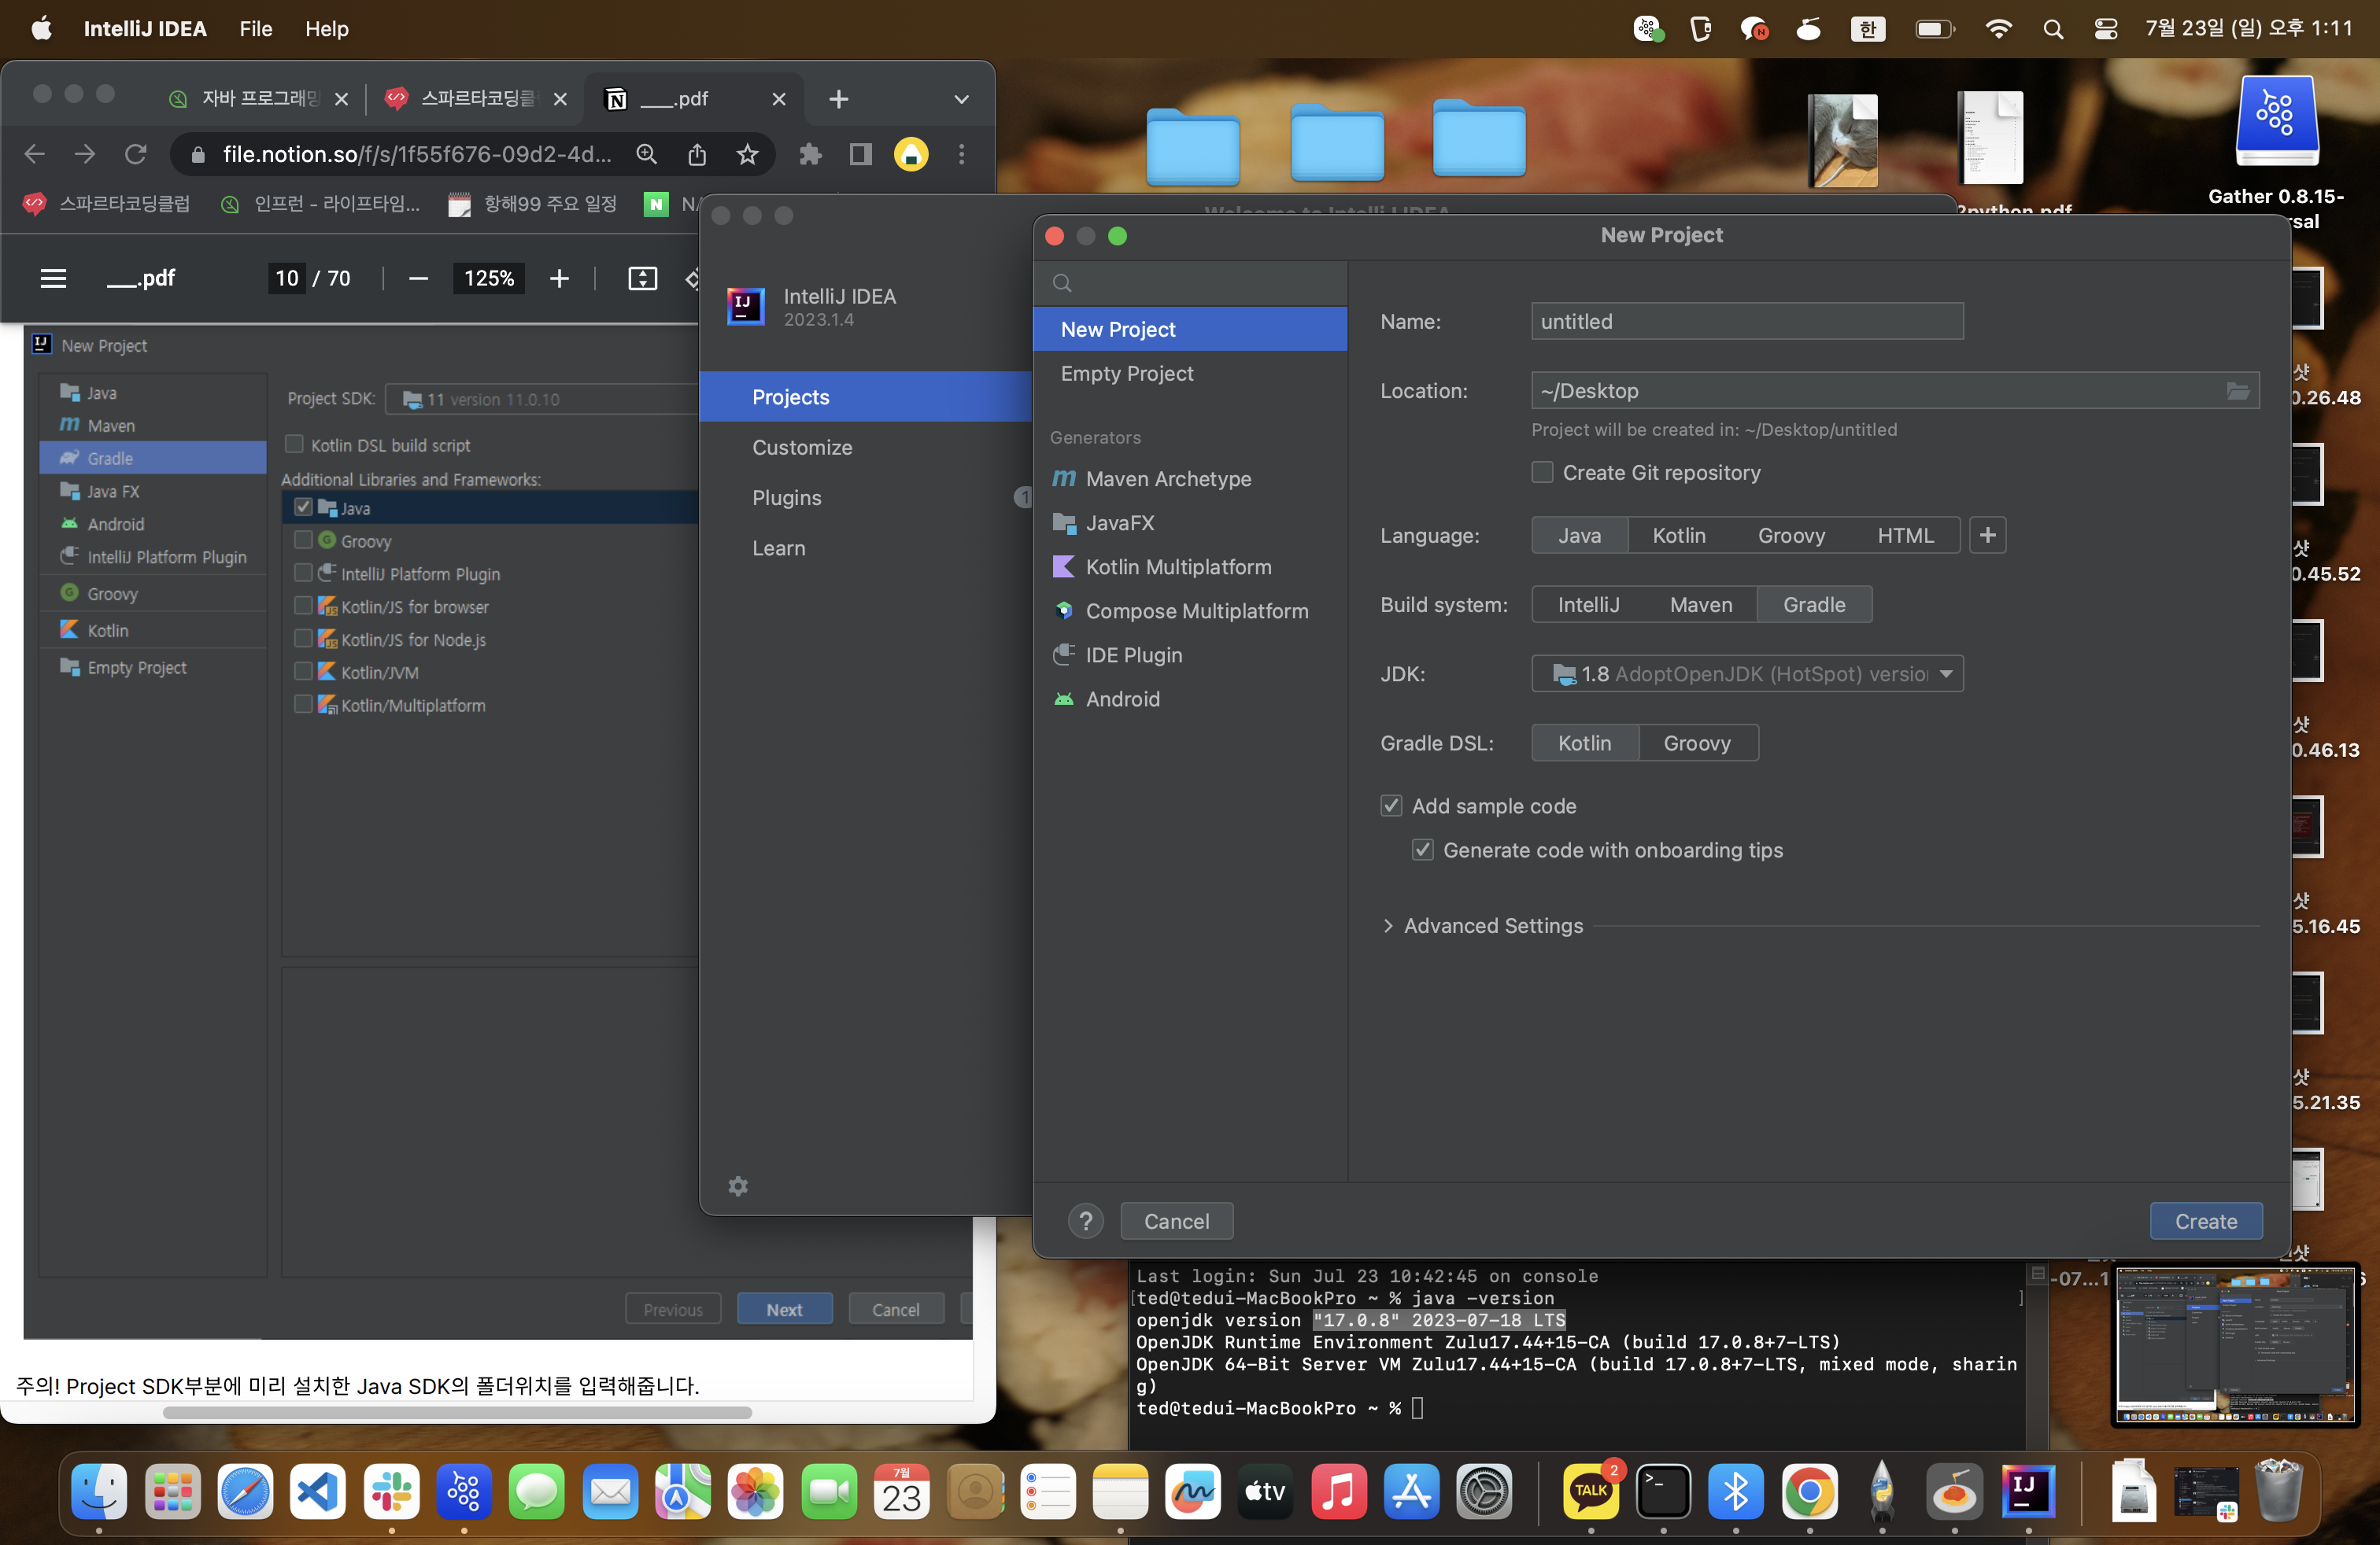Click the Chrome address bar URL
2380x1545 pixels.
pos(416,154)
